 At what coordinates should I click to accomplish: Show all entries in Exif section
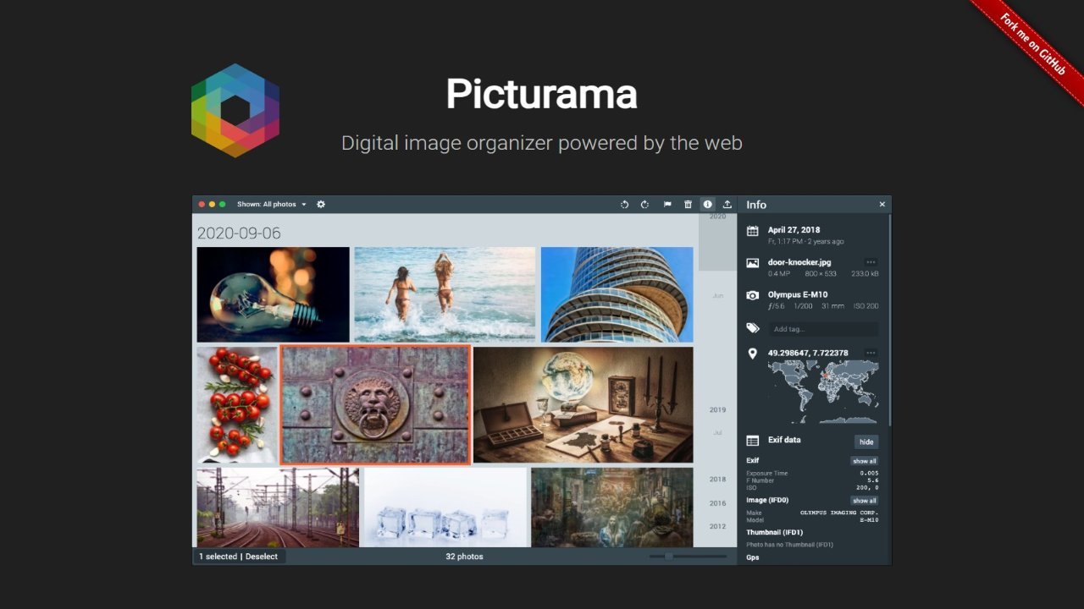pyautogui.click(x=865, y=461)
